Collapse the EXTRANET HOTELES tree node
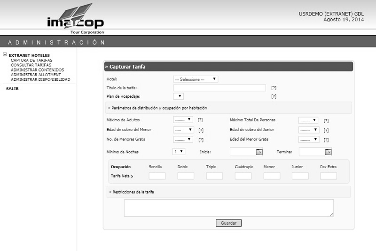376x251 pixels. [5, 55]
